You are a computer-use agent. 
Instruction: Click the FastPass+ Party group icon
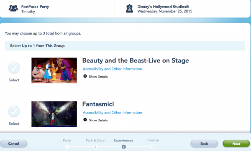pos(13,8)
